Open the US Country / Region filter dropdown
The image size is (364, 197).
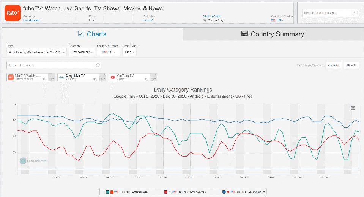[109, 52]
